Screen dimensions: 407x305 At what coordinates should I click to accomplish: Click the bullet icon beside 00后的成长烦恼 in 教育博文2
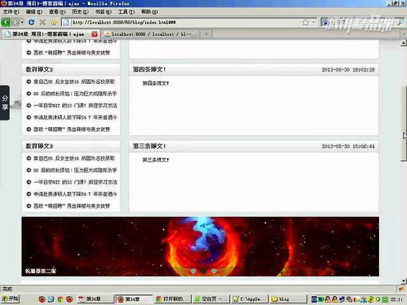[29, 94]
